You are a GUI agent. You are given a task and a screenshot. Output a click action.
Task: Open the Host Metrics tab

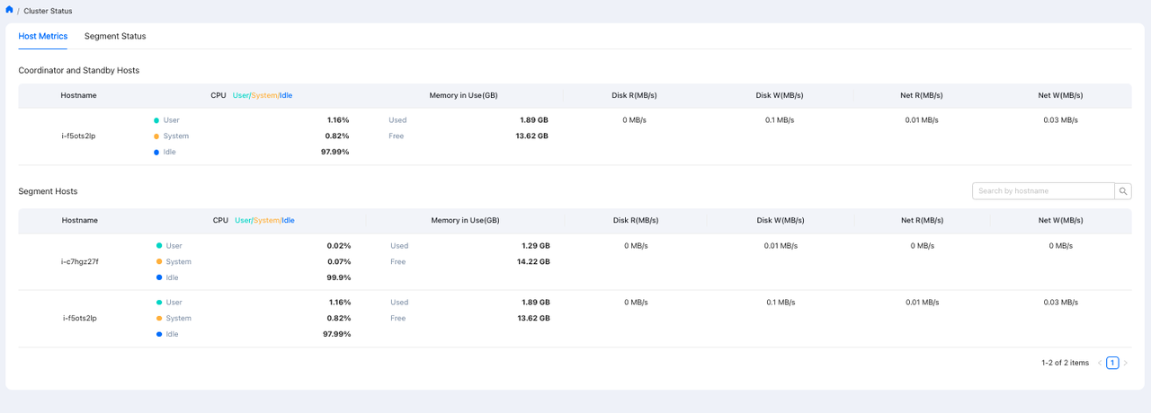point(42,36)
